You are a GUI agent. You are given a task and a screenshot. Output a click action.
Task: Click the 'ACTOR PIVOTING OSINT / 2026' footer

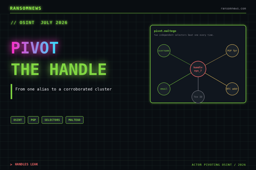[219, 165]
